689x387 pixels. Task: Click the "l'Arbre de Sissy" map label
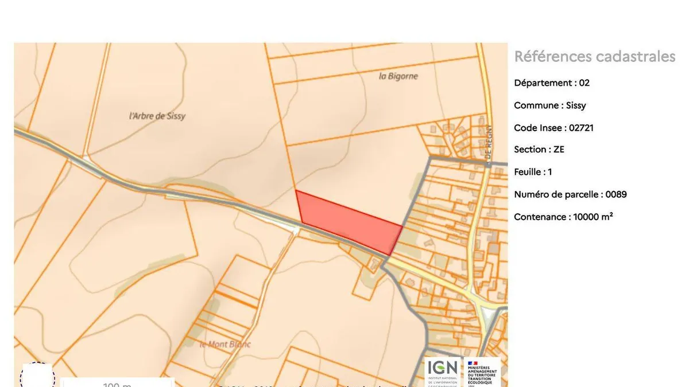point(157,116)
